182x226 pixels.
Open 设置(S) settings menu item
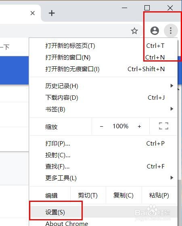click(x=103, y=212)
